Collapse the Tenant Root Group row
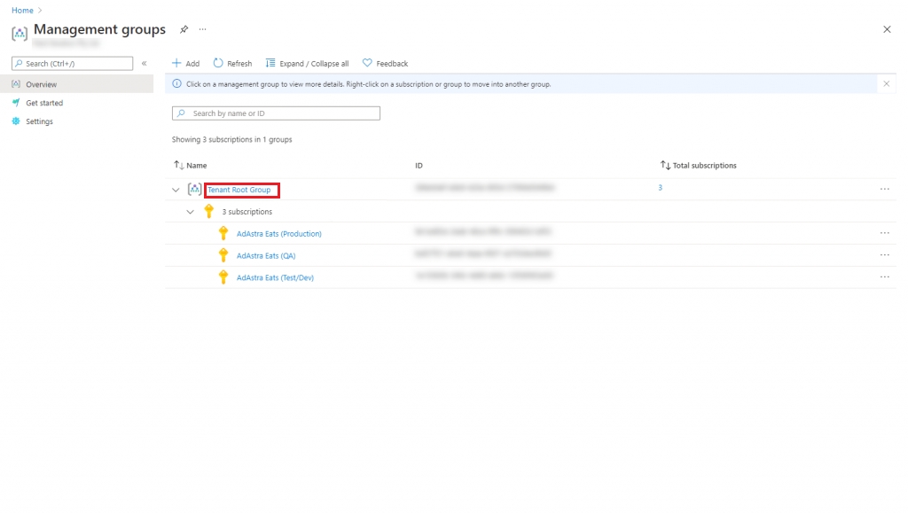This screenshot has width=908, height=514. pyautogui.click(x=176, y=190)
